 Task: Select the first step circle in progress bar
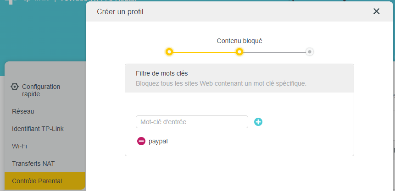(x=169, y=52)
